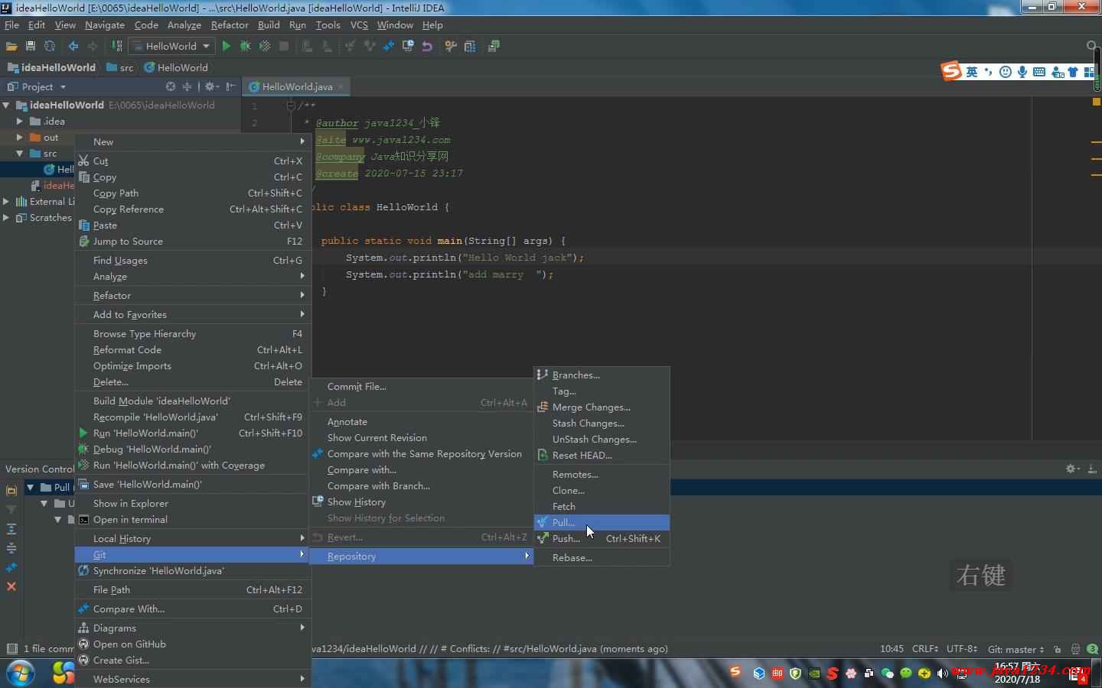This screenshot has height=688, width=1102.
Task: Open the CRLF line separator selector
Action: (x=925, y=649)
